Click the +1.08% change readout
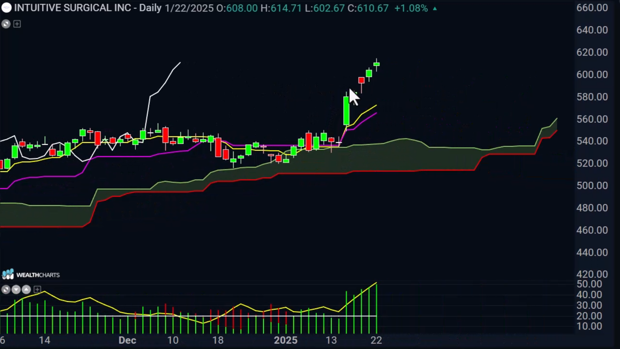 coord(411,8)
